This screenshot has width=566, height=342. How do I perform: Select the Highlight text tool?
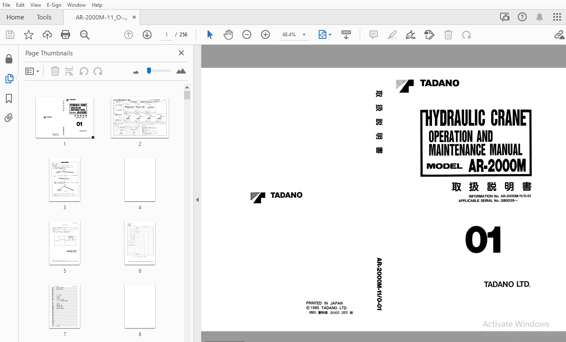[392, 35]
